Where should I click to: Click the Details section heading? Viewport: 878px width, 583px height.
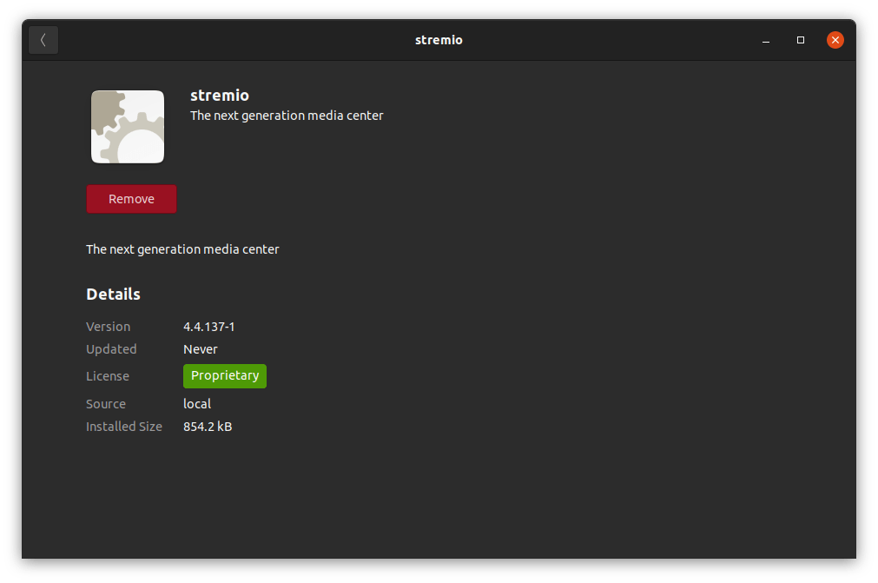[113, 294]
